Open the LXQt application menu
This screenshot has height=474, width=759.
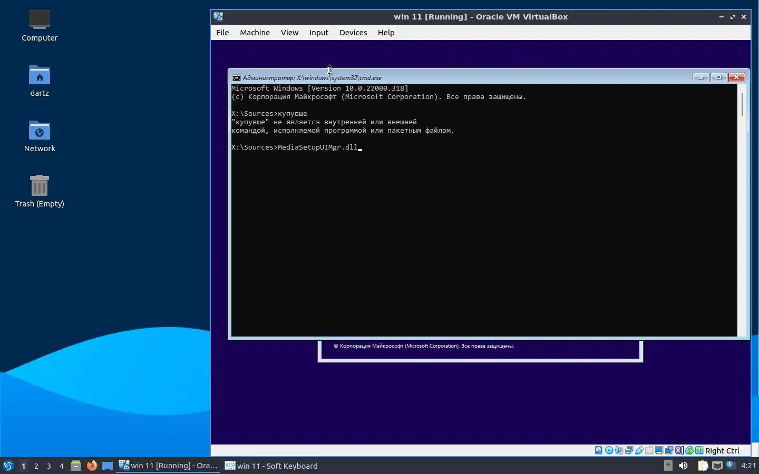pyautogui.click(x=8, y=466)
